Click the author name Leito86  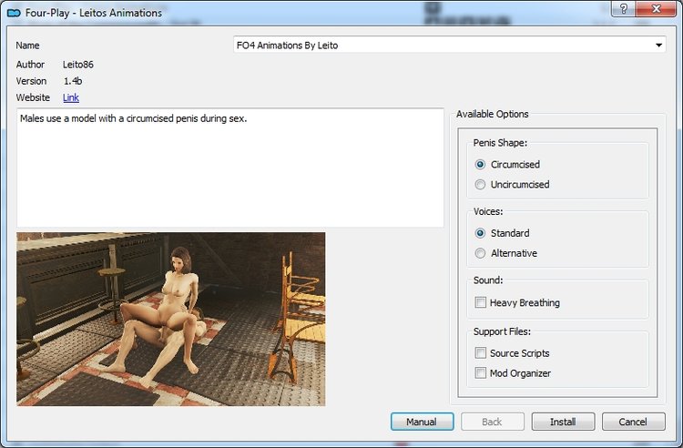(x=78, y=65)
